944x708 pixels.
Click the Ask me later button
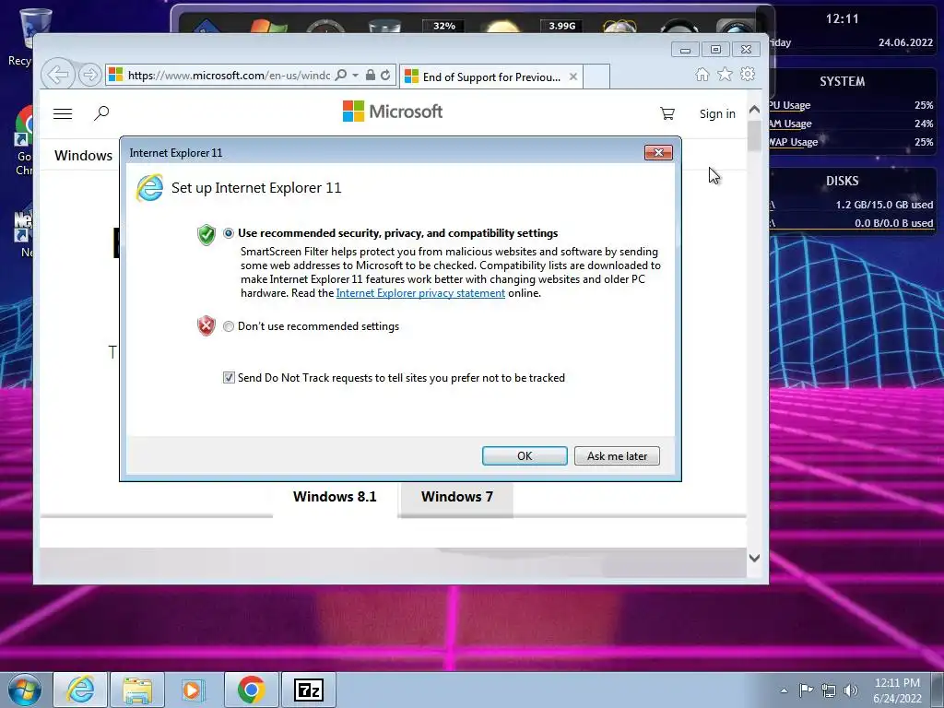pyautogui.click(x=617, y=455)
